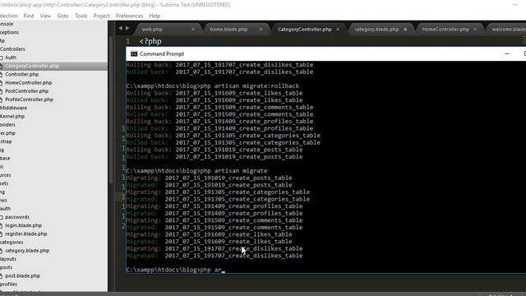
Task: Open the Help menu
Action: coord(155,16)
